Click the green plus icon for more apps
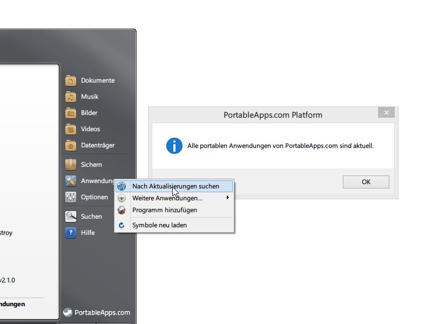 pos(122,198)
